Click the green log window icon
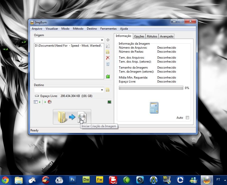 (109, 102)
